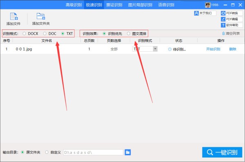245x162 pixels.
Task: Click the 待识别 clock status icon
Action: pyautogui.click(x=170, y=49)
